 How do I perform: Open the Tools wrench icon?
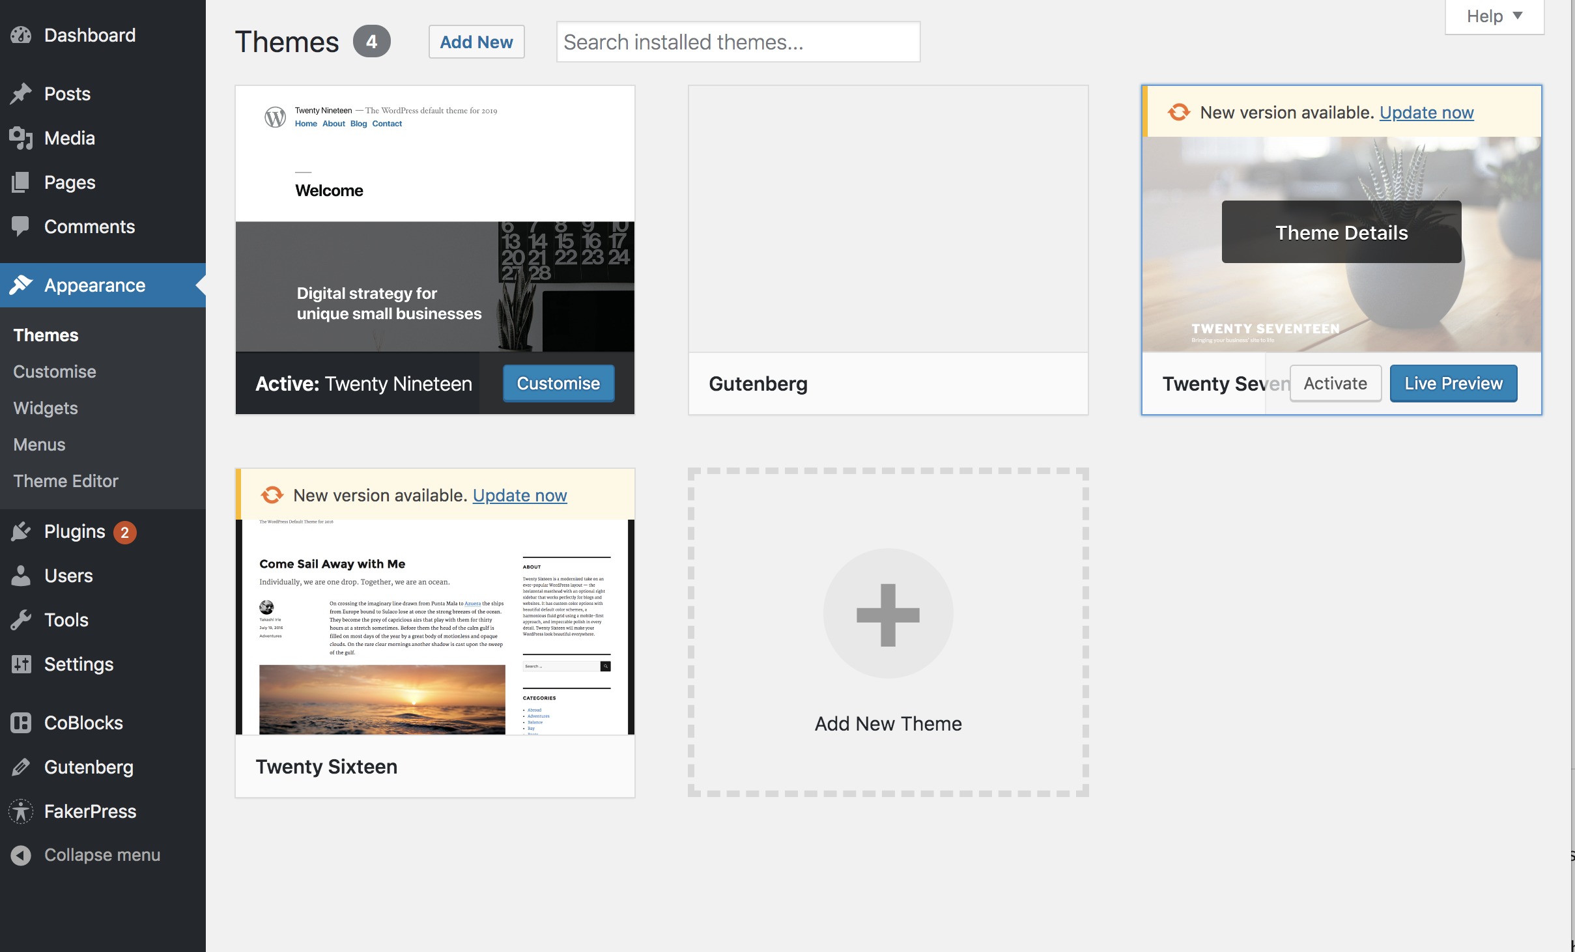pyautogui.click(x=21, y=620)
